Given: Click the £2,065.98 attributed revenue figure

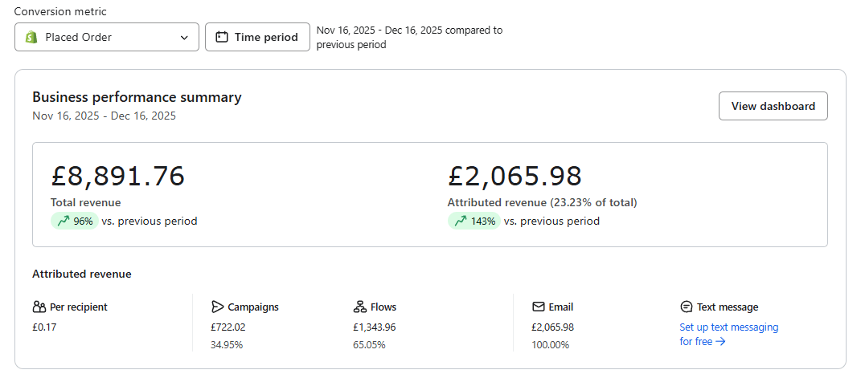Looking at the screenshot, I should tap(515, 176).
